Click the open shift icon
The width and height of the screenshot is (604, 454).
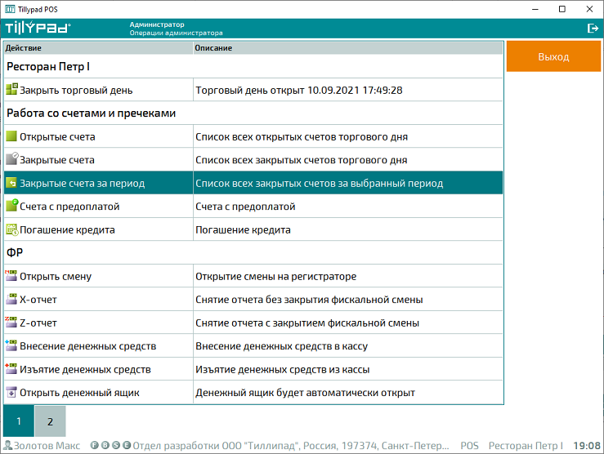coord(11,276)
